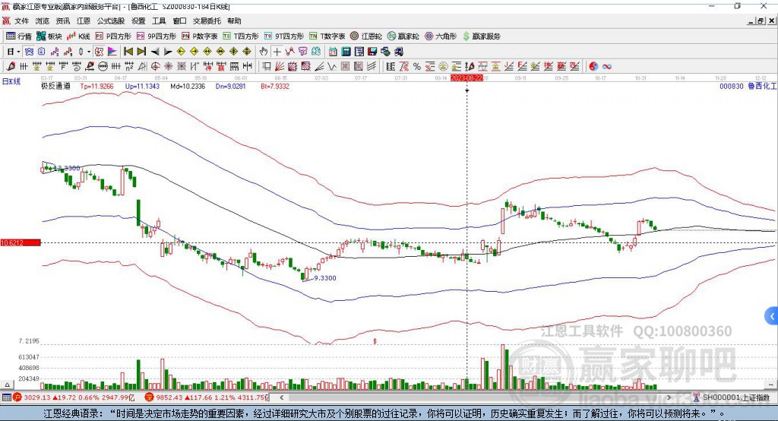This screenshot has width=778, height=421.
Task: Click the up arrow at volume panel's left
Action: [x=6, y=385]
